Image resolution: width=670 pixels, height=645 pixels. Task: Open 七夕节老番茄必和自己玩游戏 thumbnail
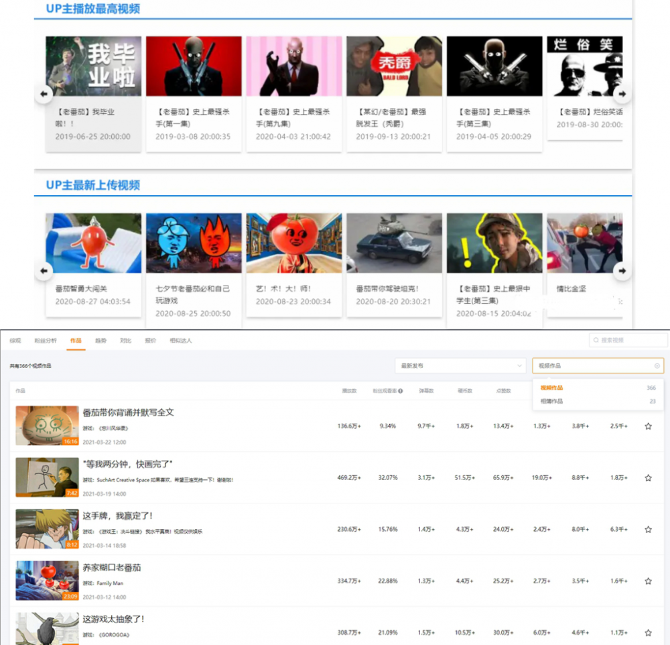pos(194,243)
